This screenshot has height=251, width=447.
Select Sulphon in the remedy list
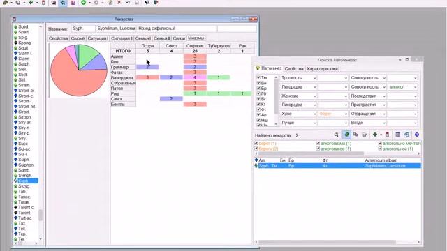(x=26, y=165)
